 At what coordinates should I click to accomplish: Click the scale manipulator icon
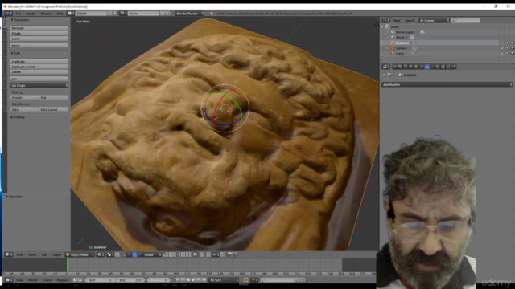(140, 254)
